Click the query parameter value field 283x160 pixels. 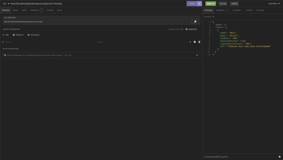click(142, 42)
